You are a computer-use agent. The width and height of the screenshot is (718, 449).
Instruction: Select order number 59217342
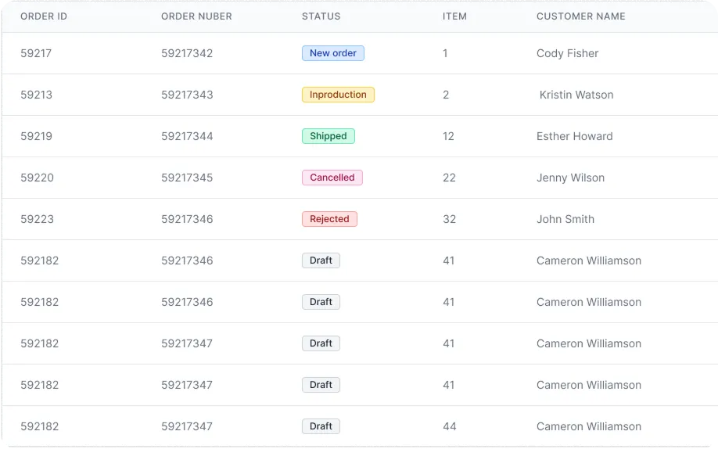pyautogui.click(x=187, y=53)
